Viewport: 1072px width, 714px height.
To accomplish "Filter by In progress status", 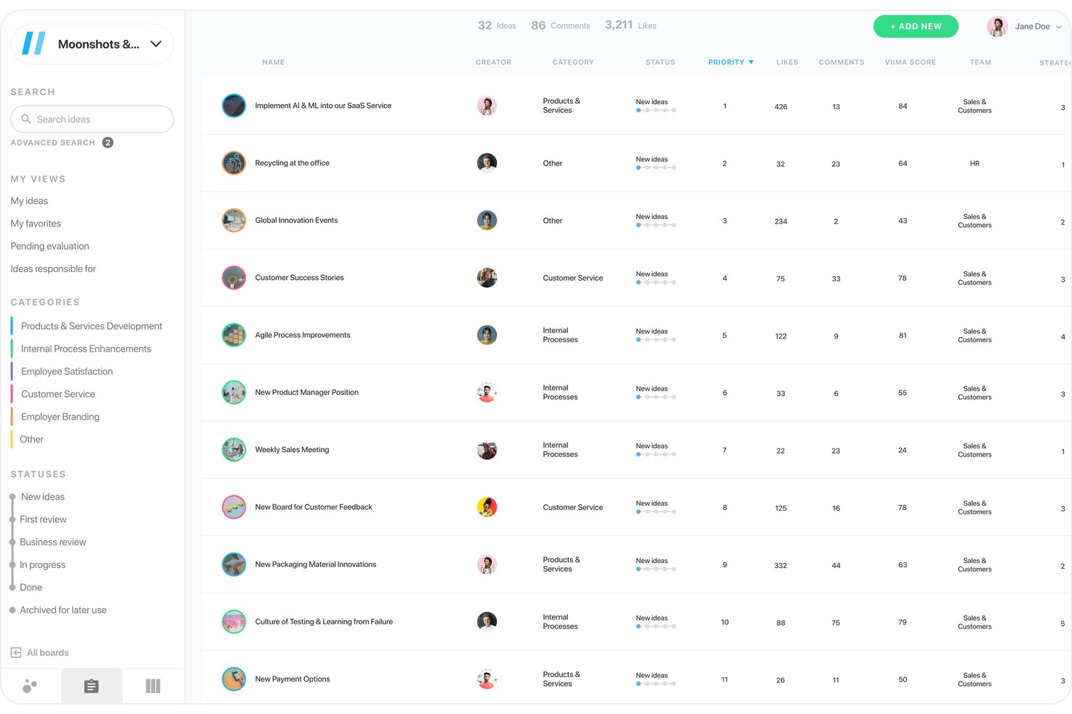I will 42,565.
